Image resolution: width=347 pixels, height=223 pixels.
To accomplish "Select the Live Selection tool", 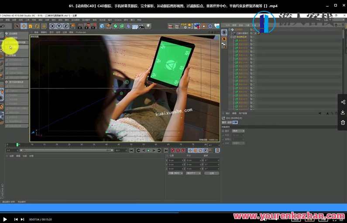I will pos(17,26).
